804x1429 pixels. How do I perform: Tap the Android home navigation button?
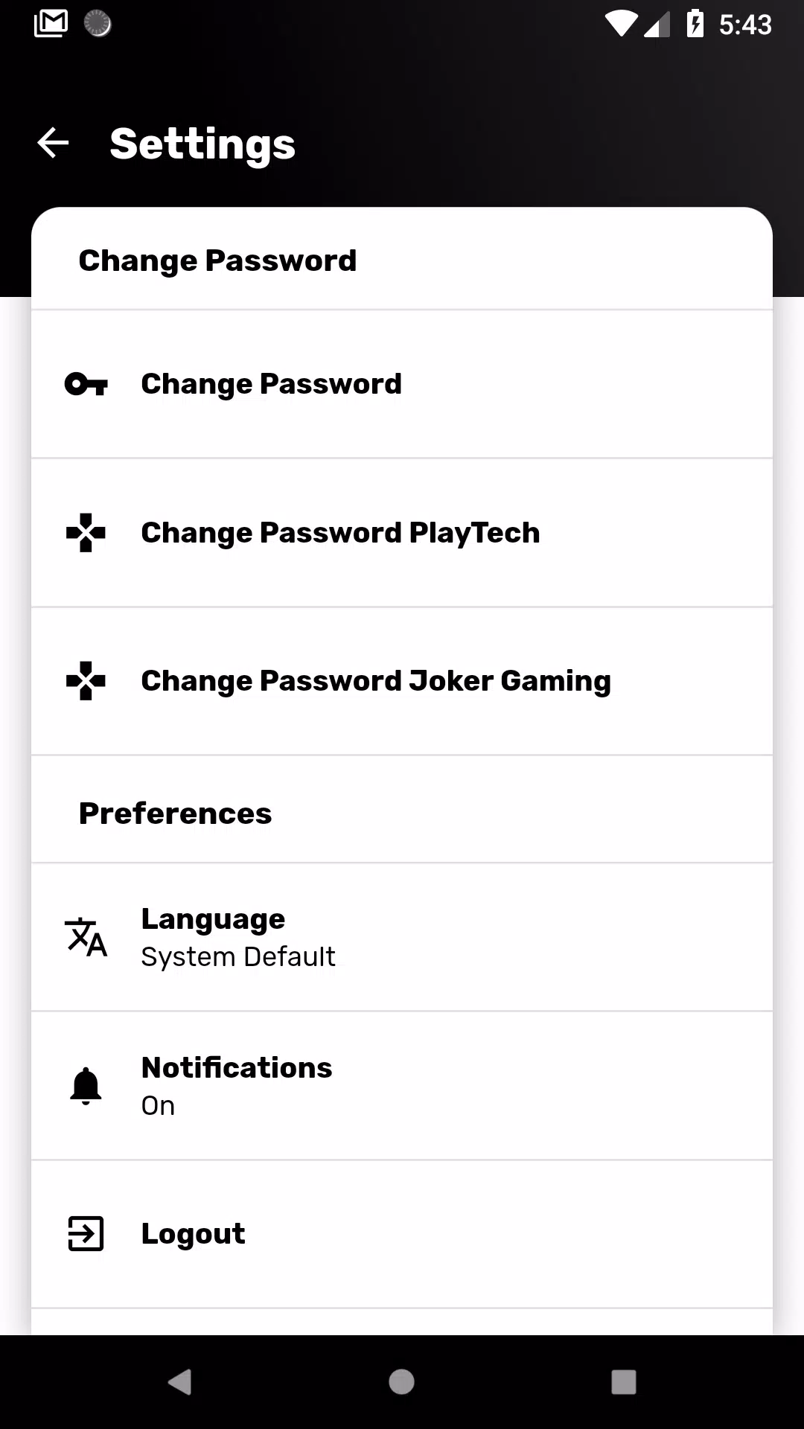click(401, 1382)
